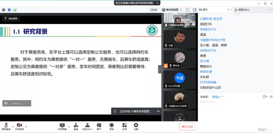Click the blue security shield icon
The height and width of the screenshot is (133, 273).
pos(9,10)
